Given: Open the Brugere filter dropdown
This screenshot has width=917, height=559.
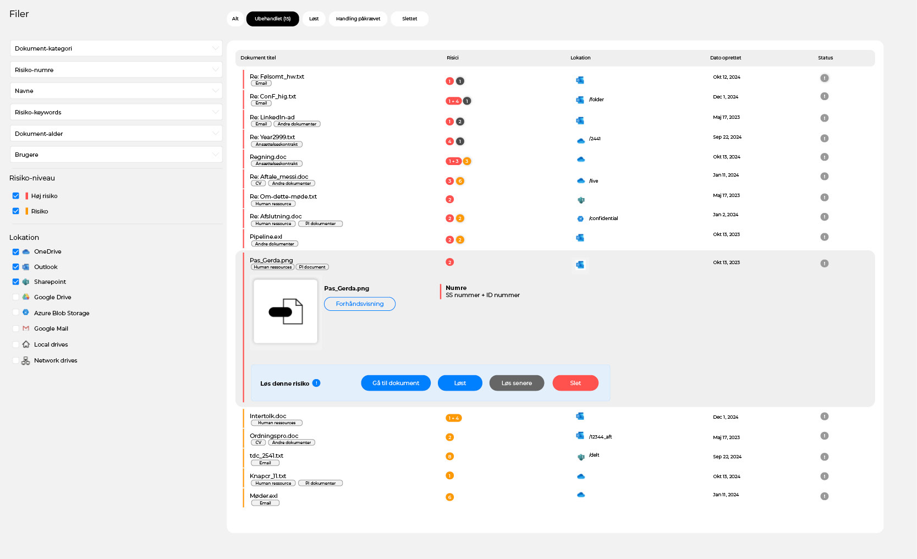Looking at the screenshot, I should point(116,155).
